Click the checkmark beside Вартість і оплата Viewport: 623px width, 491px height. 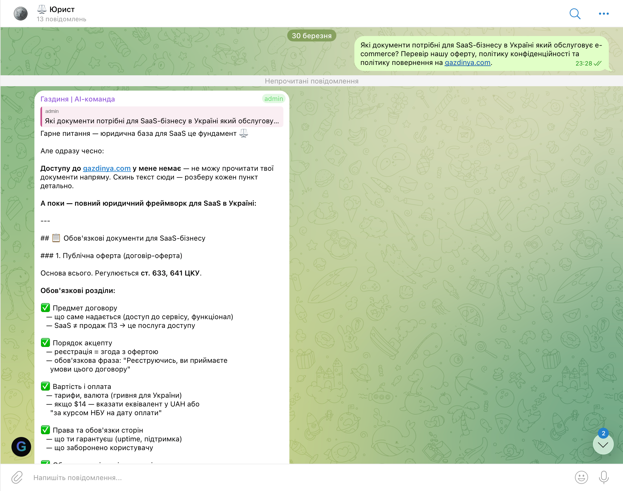45,386
